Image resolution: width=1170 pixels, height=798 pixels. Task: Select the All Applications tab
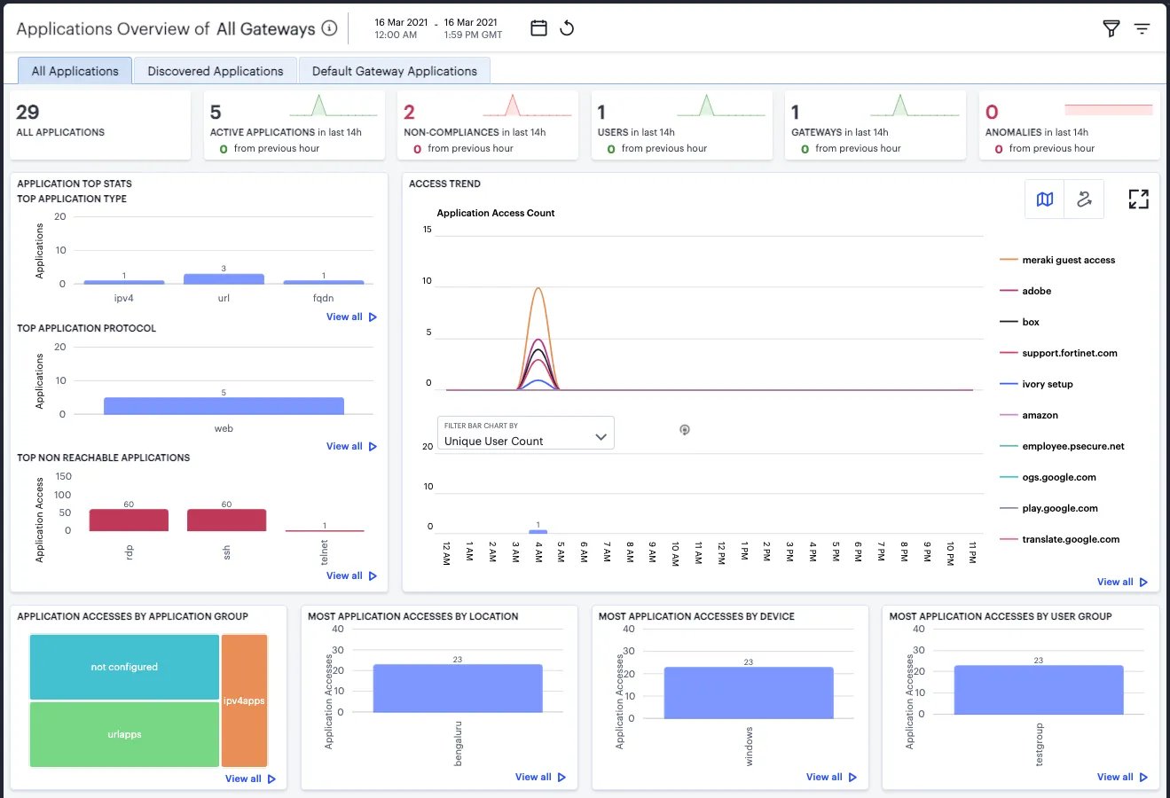pos(75,71)
